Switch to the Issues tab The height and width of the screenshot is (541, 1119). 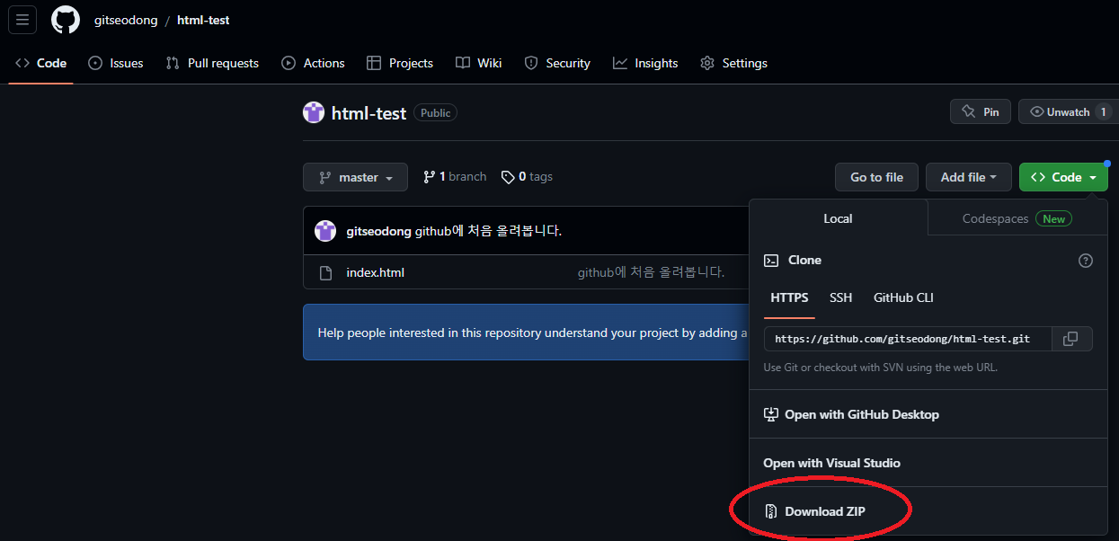coord(116,63)
